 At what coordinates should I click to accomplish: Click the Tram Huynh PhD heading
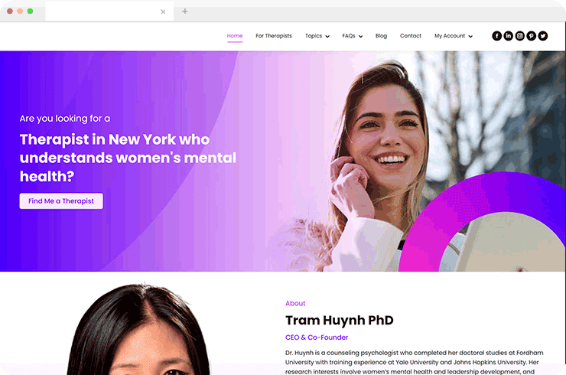pyautogui.click(x=339, y=320)
